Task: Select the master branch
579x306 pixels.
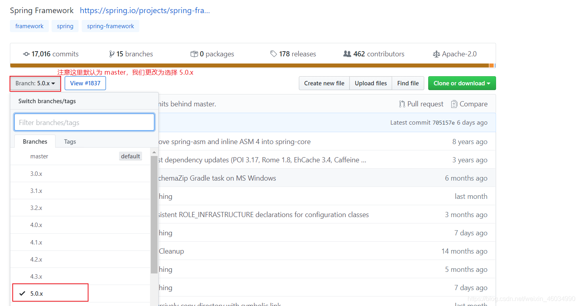Action: click(x=81, y=156)
